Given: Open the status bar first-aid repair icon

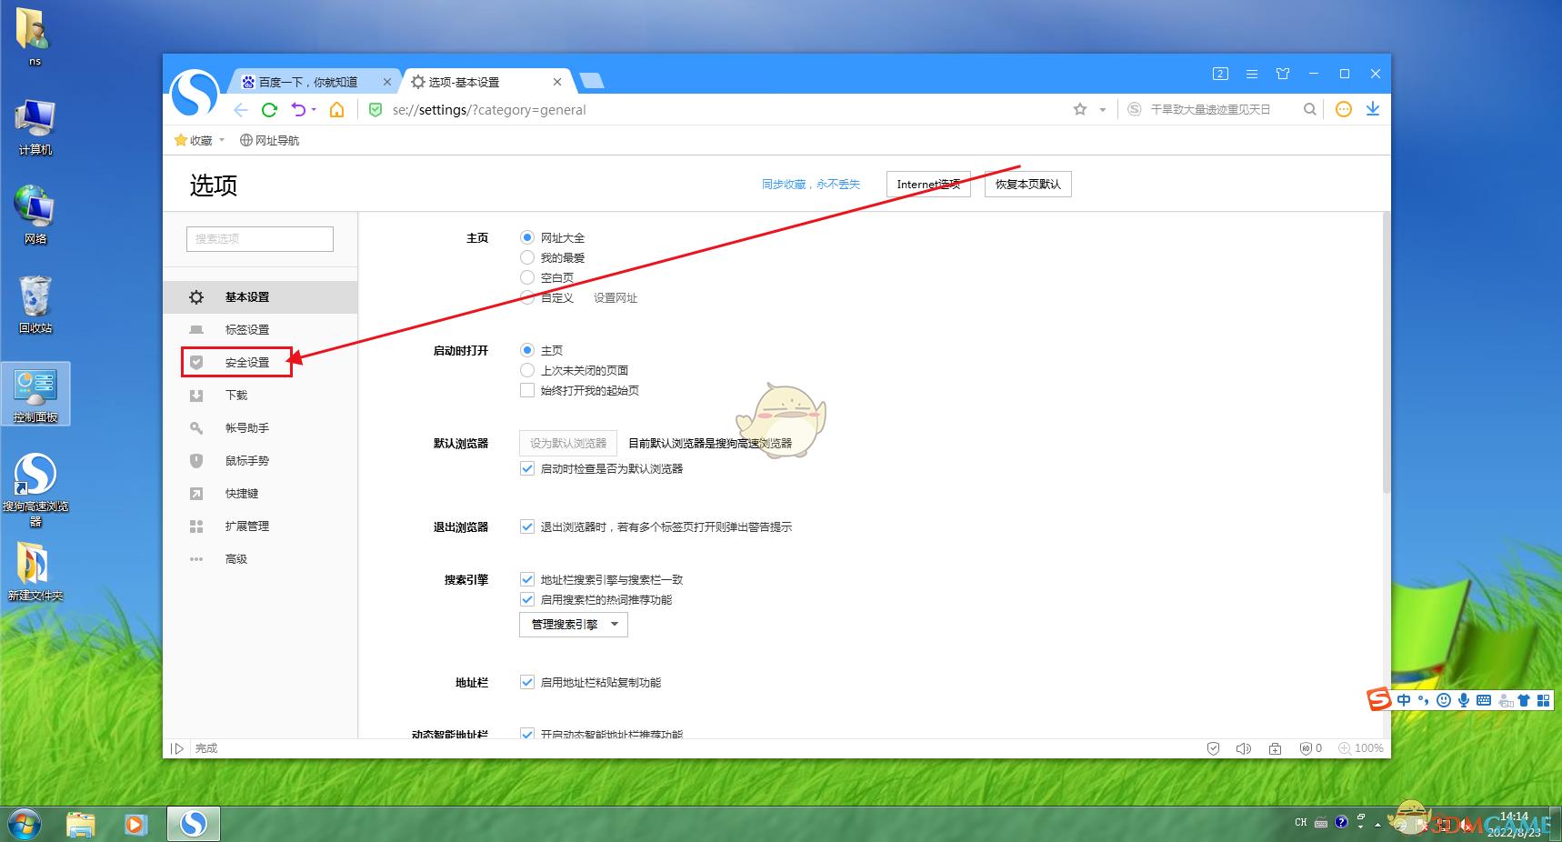Looking at the screenshot, I should pyautogui.click(x=1276, y=748).
